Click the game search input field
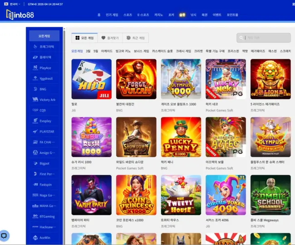This screenshot has height=245, width=295. 265,38
